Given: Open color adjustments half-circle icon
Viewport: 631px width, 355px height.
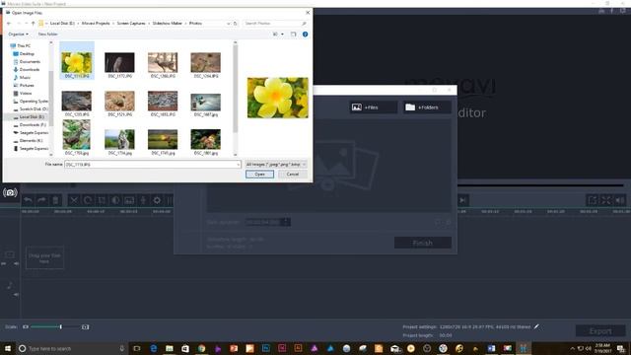Looking at the screenshot, I should click(115, 200).
